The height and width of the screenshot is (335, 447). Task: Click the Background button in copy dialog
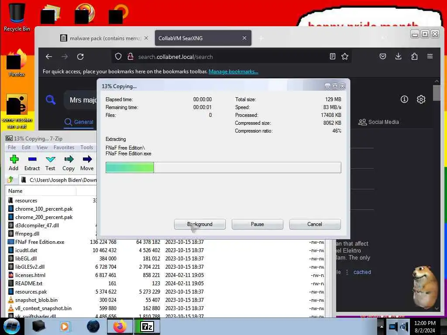click(x=200, y=224)
